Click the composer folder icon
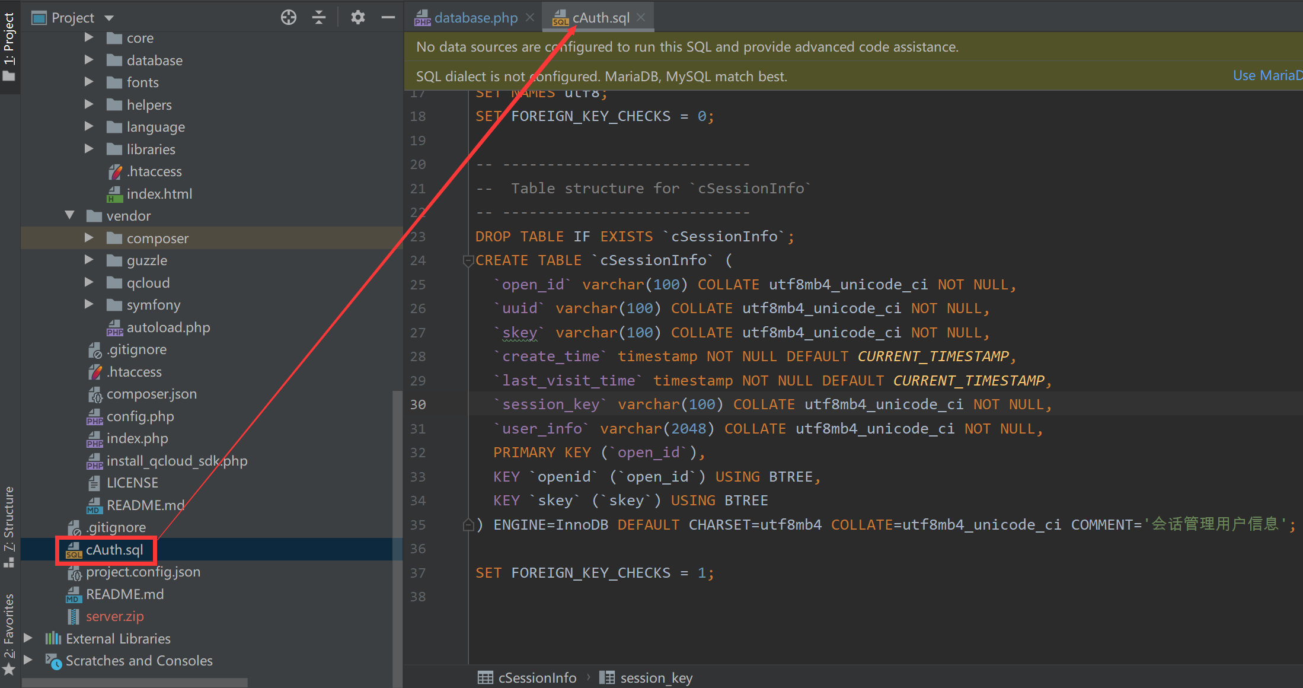The width and height of the screenshot is (1303, 688). tap(114, 238)
